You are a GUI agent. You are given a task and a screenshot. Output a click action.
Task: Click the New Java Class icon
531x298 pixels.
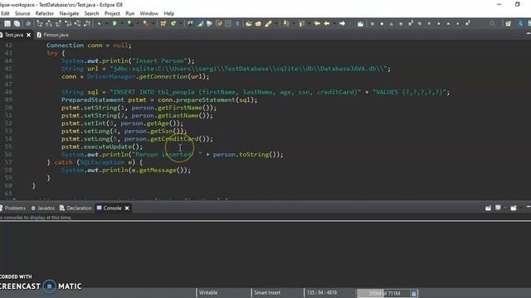pos(173,24)
